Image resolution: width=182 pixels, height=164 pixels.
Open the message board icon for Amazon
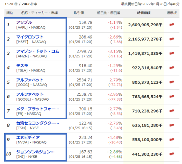click(x=172, y=53)
